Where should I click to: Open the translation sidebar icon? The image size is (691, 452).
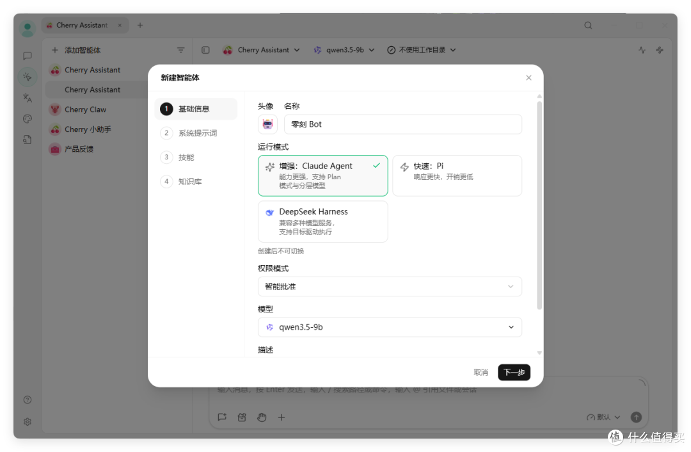[28, 97]
